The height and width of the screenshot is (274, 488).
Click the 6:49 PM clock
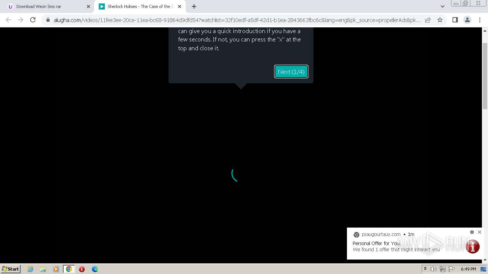(x=468, y=269)
